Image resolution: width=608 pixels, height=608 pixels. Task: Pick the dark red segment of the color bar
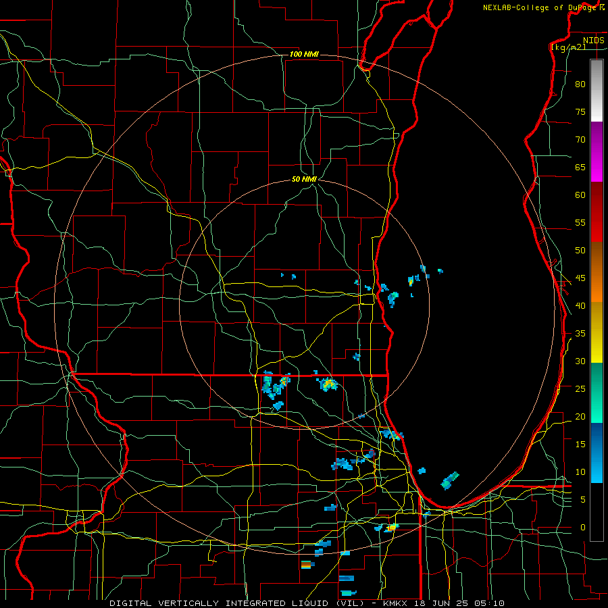[x=597, y=211]
